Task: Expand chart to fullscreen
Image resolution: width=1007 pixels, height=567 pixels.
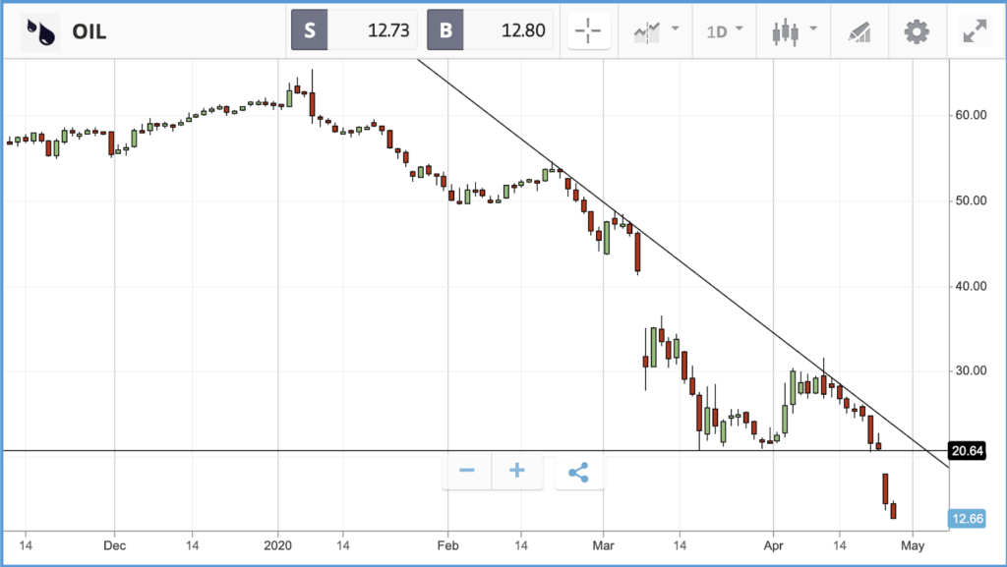Action: click(x=975, y=31)
